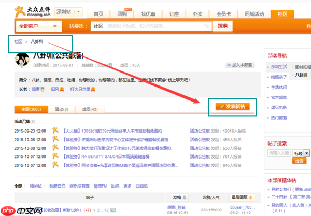Filter posts by 娱乐没有圈
Viewport: 311px width, 216px height.
(x=79, y=186)
